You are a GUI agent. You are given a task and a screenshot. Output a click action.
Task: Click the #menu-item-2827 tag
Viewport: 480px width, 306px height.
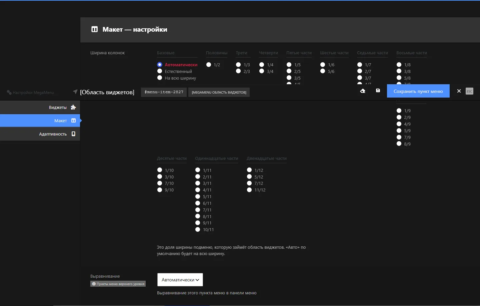coord(164,92)
